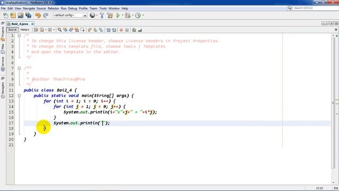Click the Undo arrow icon

point(38,15)
